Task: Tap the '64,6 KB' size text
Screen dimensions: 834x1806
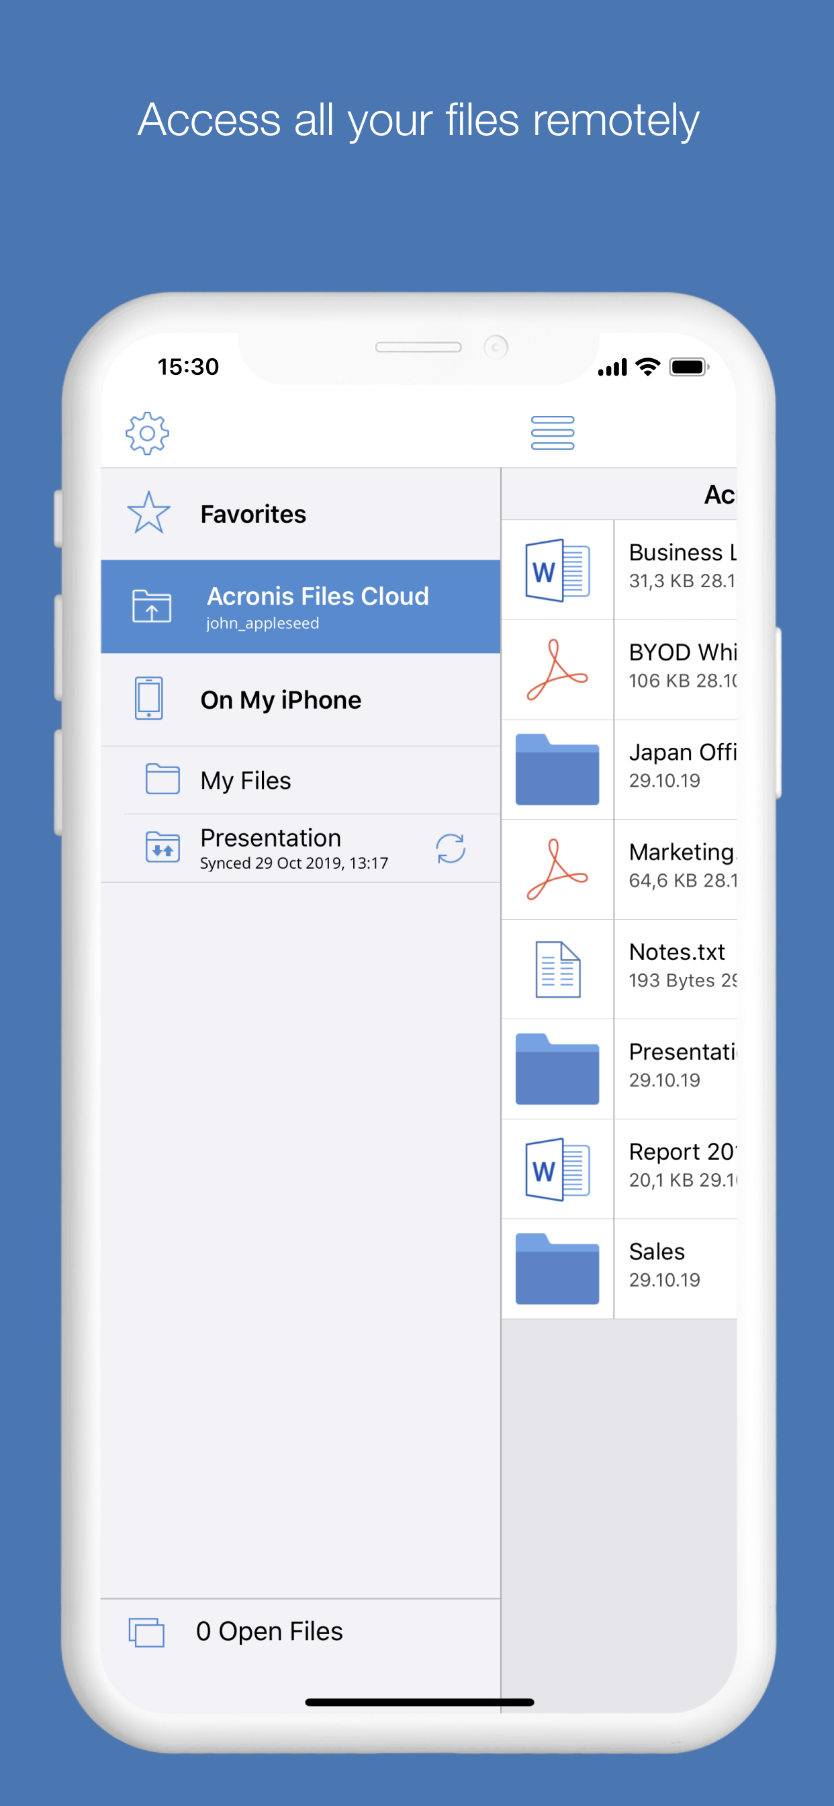Action: tap(662, 881)
